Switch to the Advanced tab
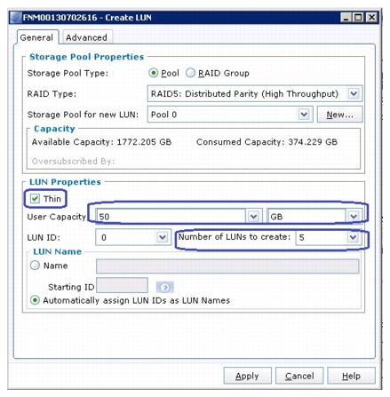Viewport: 390px width, 397px height. click(x=86, y=37)
